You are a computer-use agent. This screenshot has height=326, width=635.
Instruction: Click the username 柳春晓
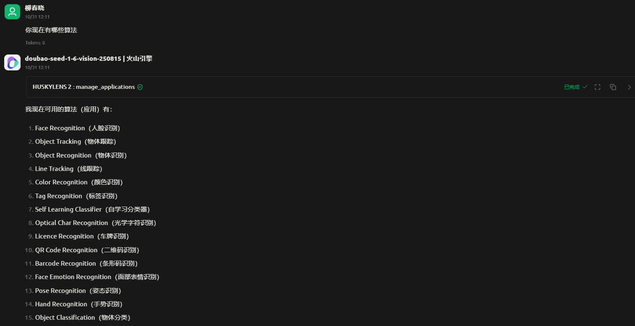pyautogui.click(x=34, y=8)
